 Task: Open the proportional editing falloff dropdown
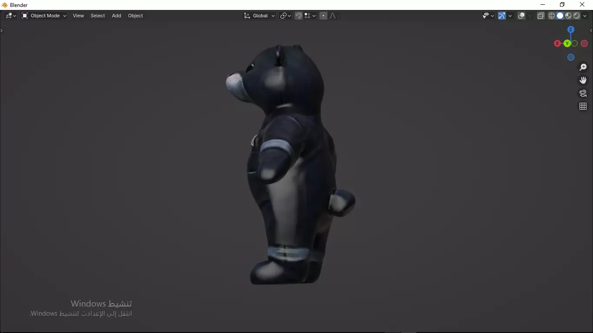[334, 16]
